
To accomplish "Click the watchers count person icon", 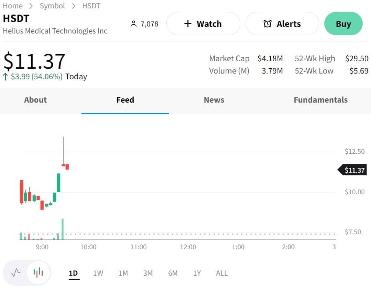I will [134, 24].
